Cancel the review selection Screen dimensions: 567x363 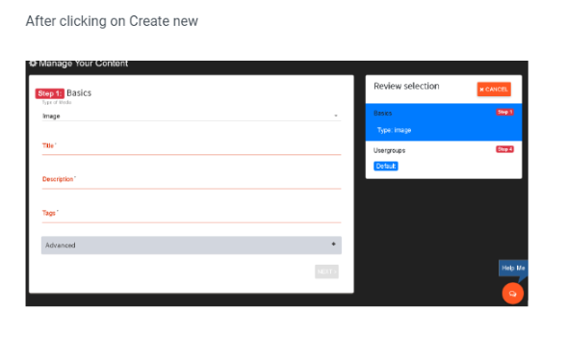click(494, 90)
